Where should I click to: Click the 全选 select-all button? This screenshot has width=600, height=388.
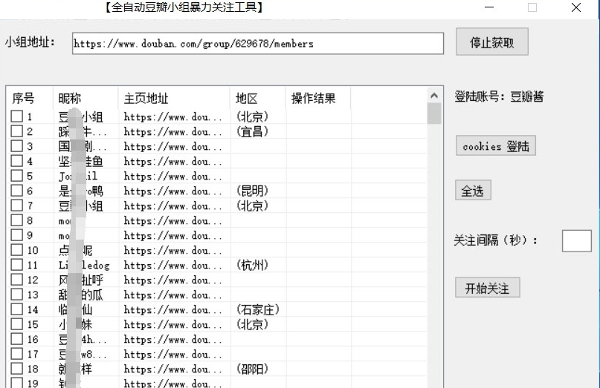473,190
